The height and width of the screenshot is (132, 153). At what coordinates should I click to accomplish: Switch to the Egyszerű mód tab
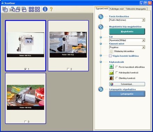(x=102, y=9)
